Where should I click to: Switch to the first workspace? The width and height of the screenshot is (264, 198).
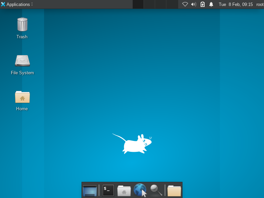click(138, 4)
